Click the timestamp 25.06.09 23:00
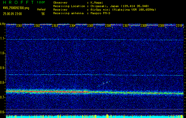 (12, 14)
